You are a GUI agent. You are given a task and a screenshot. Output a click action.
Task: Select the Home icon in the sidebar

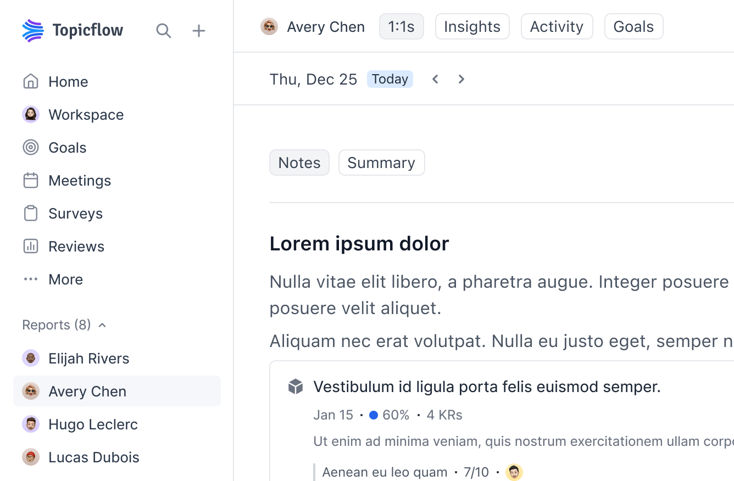pos(31,81)
